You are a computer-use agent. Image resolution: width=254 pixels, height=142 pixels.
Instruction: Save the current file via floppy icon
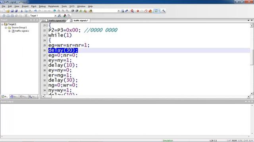click(12, 11)
